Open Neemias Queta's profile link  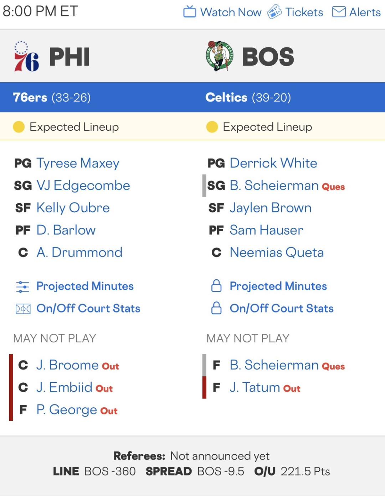click(x=277, y=253)
